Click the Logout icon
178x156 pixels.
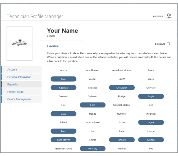pyautogui.click(x=169, y=15)
